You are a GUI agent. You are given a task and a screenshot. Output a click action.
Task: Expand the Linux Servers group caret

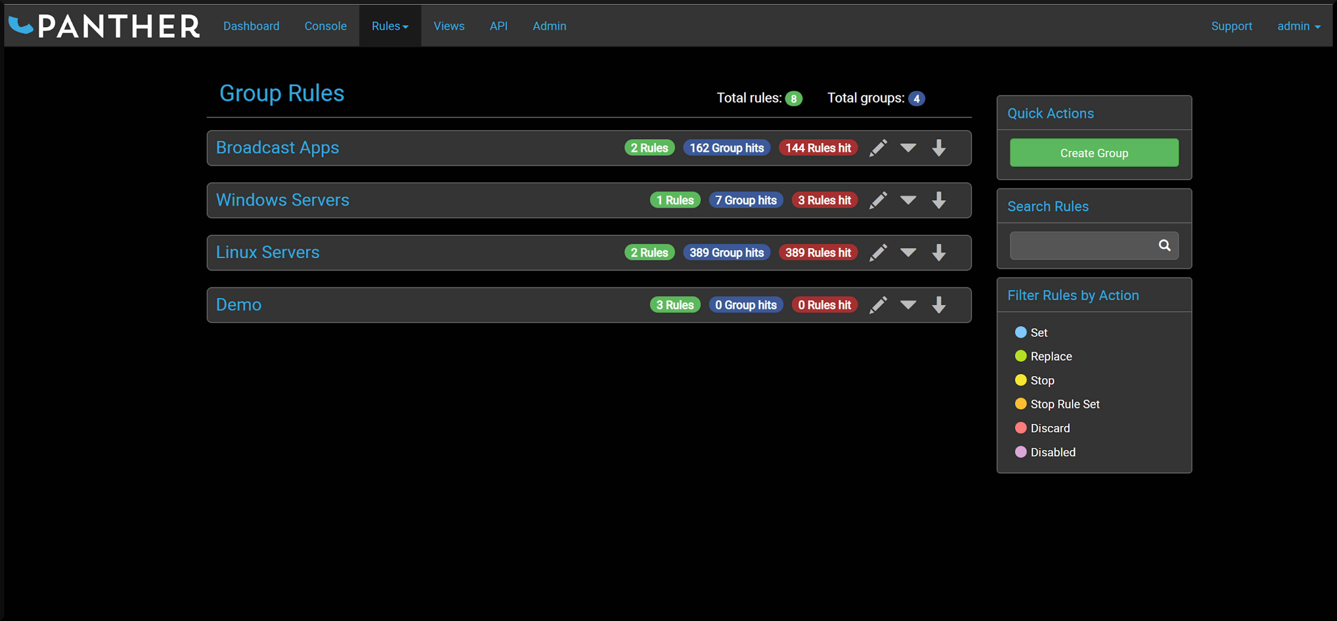pos(908,253)
